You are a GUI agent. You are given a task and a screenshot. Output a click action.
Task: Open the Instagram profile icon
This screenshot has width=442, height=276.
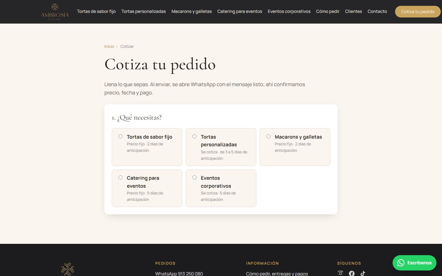pyautogui.click(x=340, y=273)
